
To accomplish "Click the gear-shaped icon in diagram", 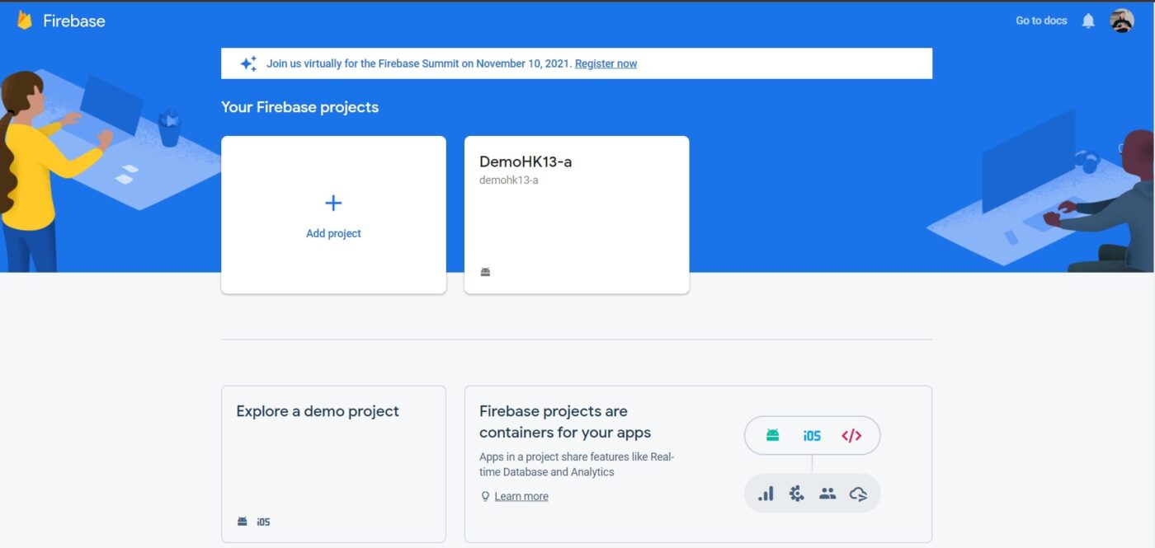I will pyautogui.click(x=796, y=494).
